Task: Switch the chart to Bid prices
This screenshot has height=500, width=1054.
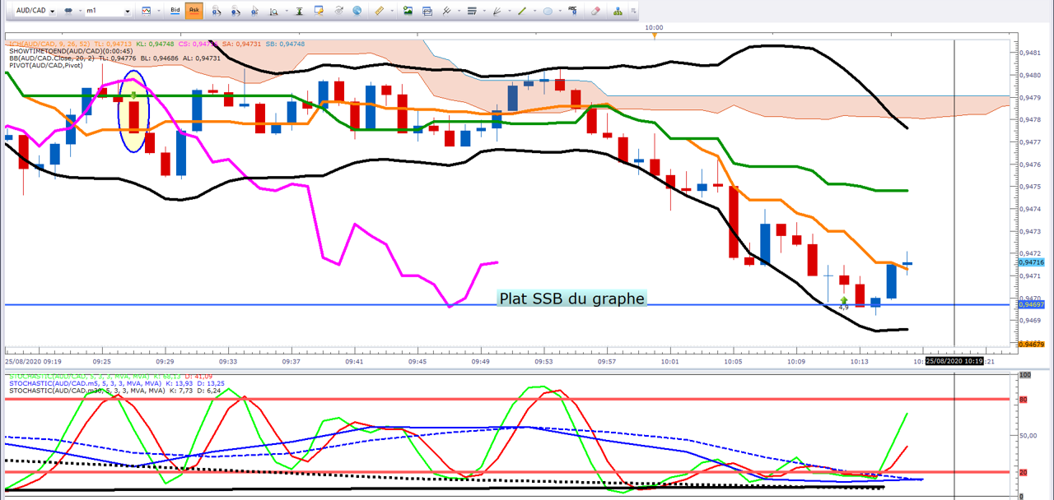Action: (175, 11)
